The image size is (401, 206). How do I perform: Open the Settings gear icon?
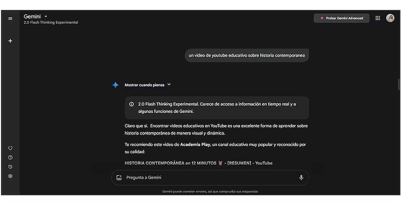[x=10, y=176]
